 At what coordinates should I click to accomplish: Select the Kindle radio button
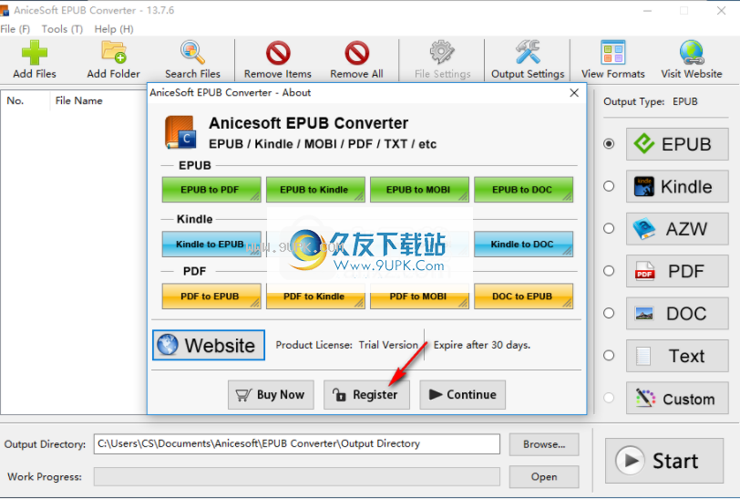pos(609,186)
